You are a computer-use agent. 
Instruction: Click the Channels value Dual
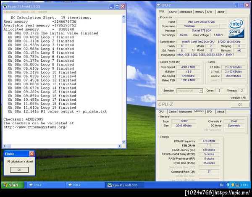[x=234, y=121]
